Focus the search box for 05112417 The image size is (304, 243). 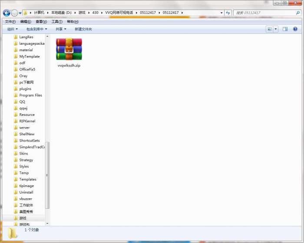(x=264, y=13)
